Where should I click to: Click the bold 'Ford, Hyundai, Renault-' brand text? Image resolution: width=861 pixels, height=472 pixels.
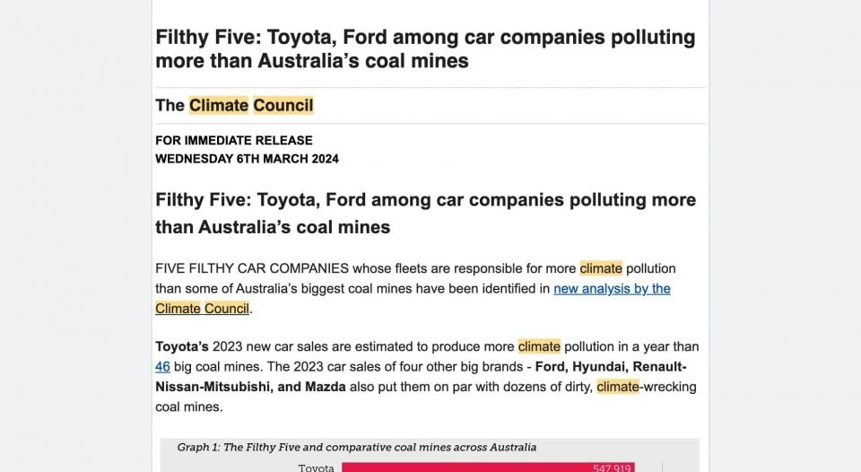pyautogui.click(x=611, y=367)
